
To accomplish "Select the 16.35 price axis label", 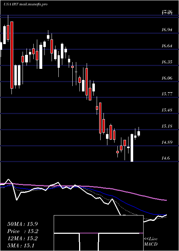I will (x=167, y=62).
